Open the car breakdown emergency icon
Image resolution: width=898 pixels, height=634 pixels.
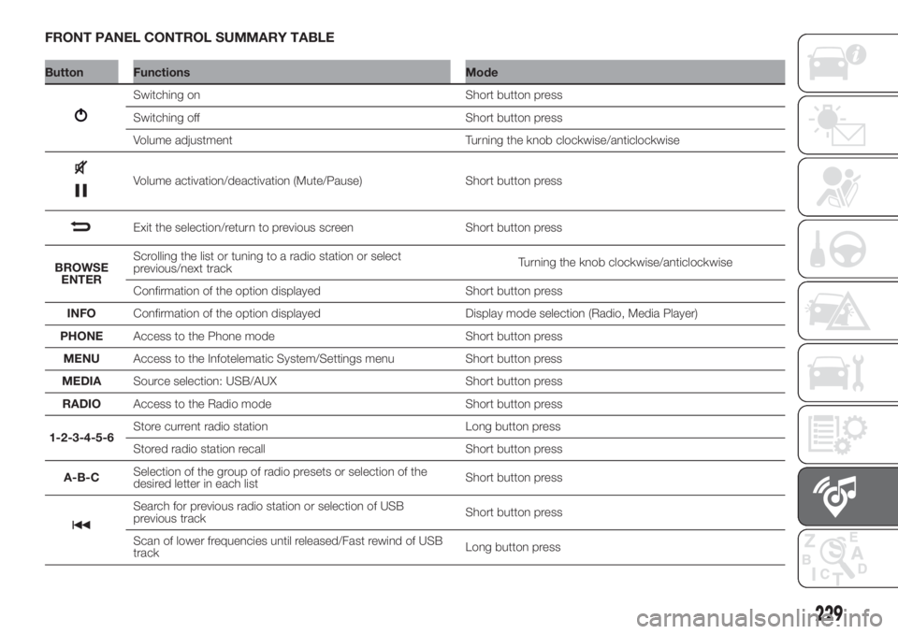coord(840,313)
